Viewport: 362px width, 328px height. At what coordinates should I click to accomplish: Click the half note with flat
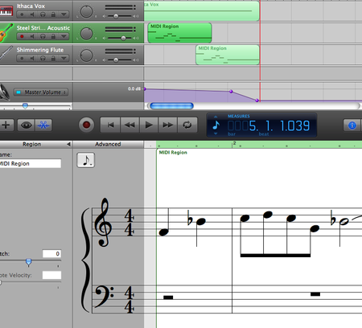pyautogui.click(x=344, y=222)
